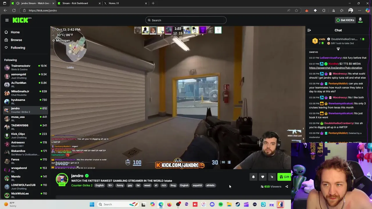Select MikeSmallsJr in the following list
This screenshot has width=372, height=209.
(25, 93)
